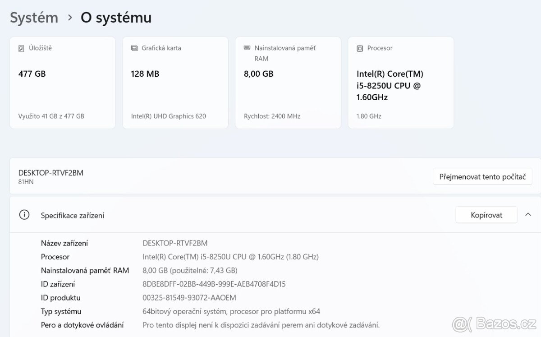
Task: Select the Intel Core i5-8250U processor card
Action: pos(400,83)
